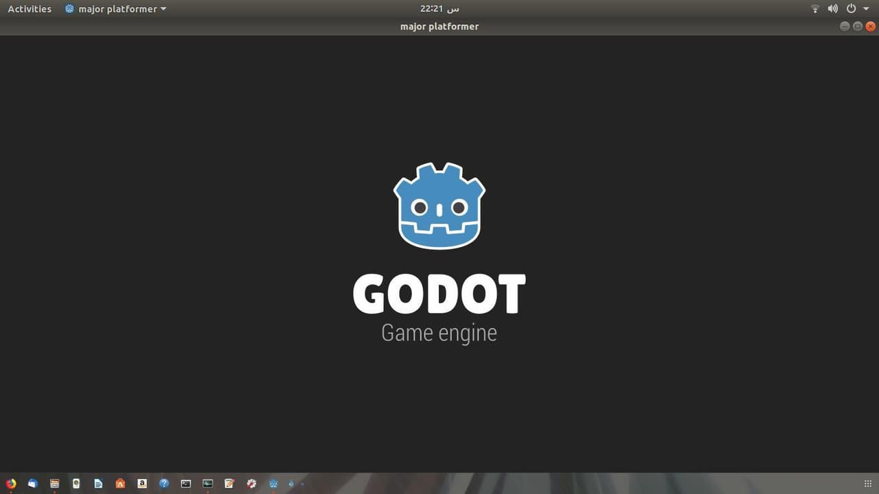Open the Amazon launcher in the dock
Viewport: 879px width, 494px height.
142,484
